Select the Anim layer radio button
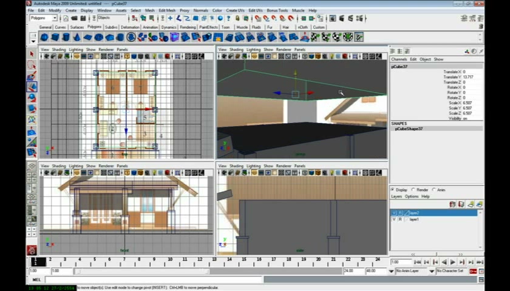Viewport: 510px width, 291px height. 434,190
